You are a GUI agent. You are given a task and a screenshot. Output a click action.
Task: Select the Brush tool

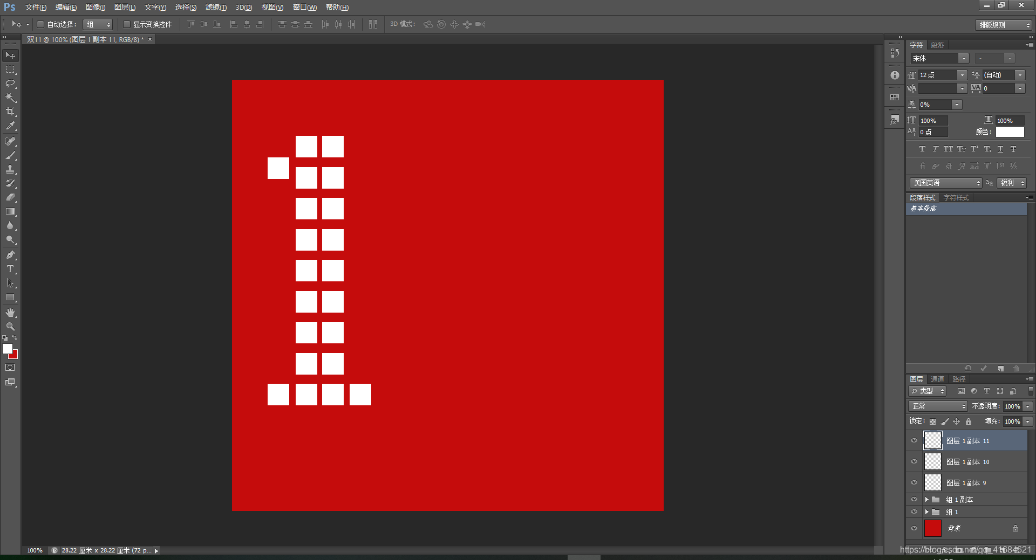click(x=10, y=155)
